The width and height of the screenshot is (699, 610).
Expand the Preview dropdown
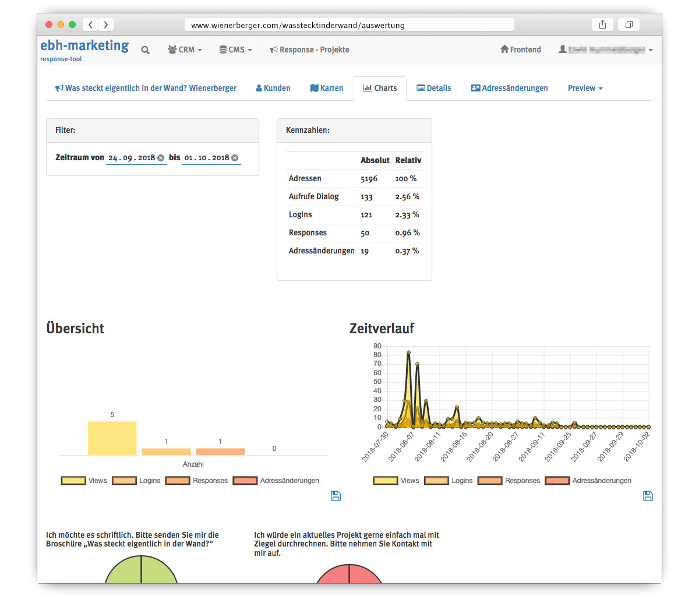click(x=585, y=88)
